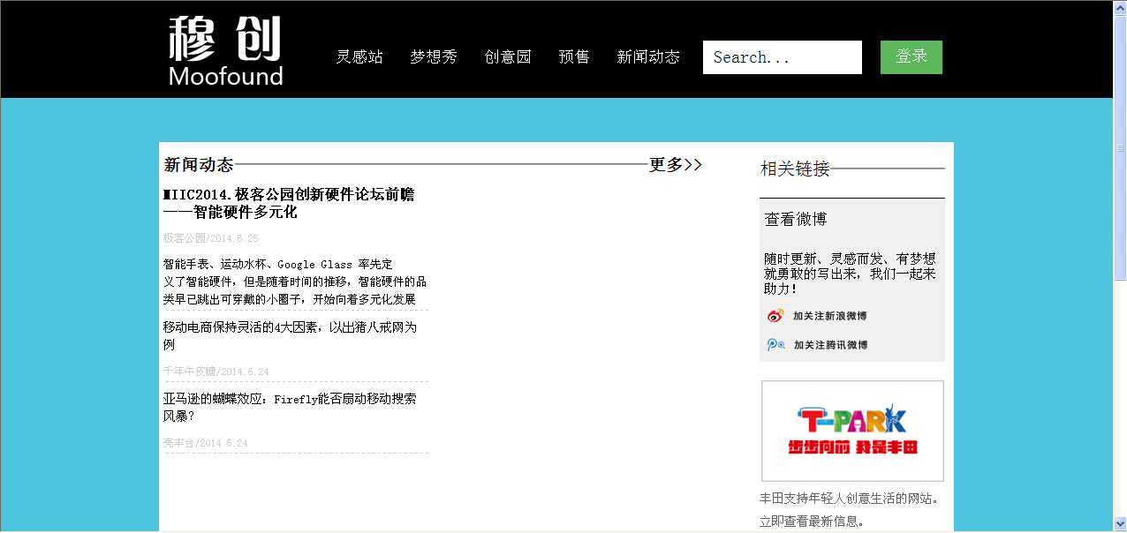Click the vertical scrollbar thumb

tap(1120, 146)
